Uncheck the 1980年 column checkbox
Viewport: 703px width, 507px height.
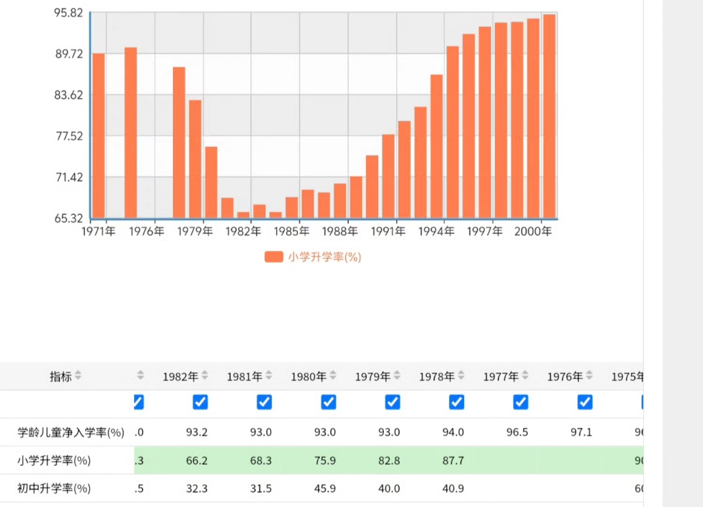pyautogui.click(x=329, y=402)
